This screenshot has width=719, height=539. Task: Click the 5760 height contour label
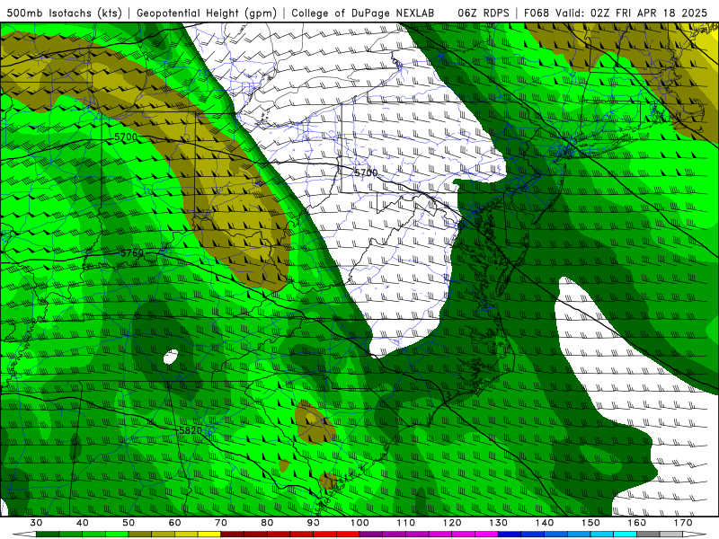(132, 253)
